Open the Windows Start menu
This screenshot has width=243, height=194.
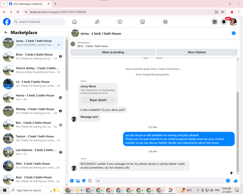pos(4,190)
